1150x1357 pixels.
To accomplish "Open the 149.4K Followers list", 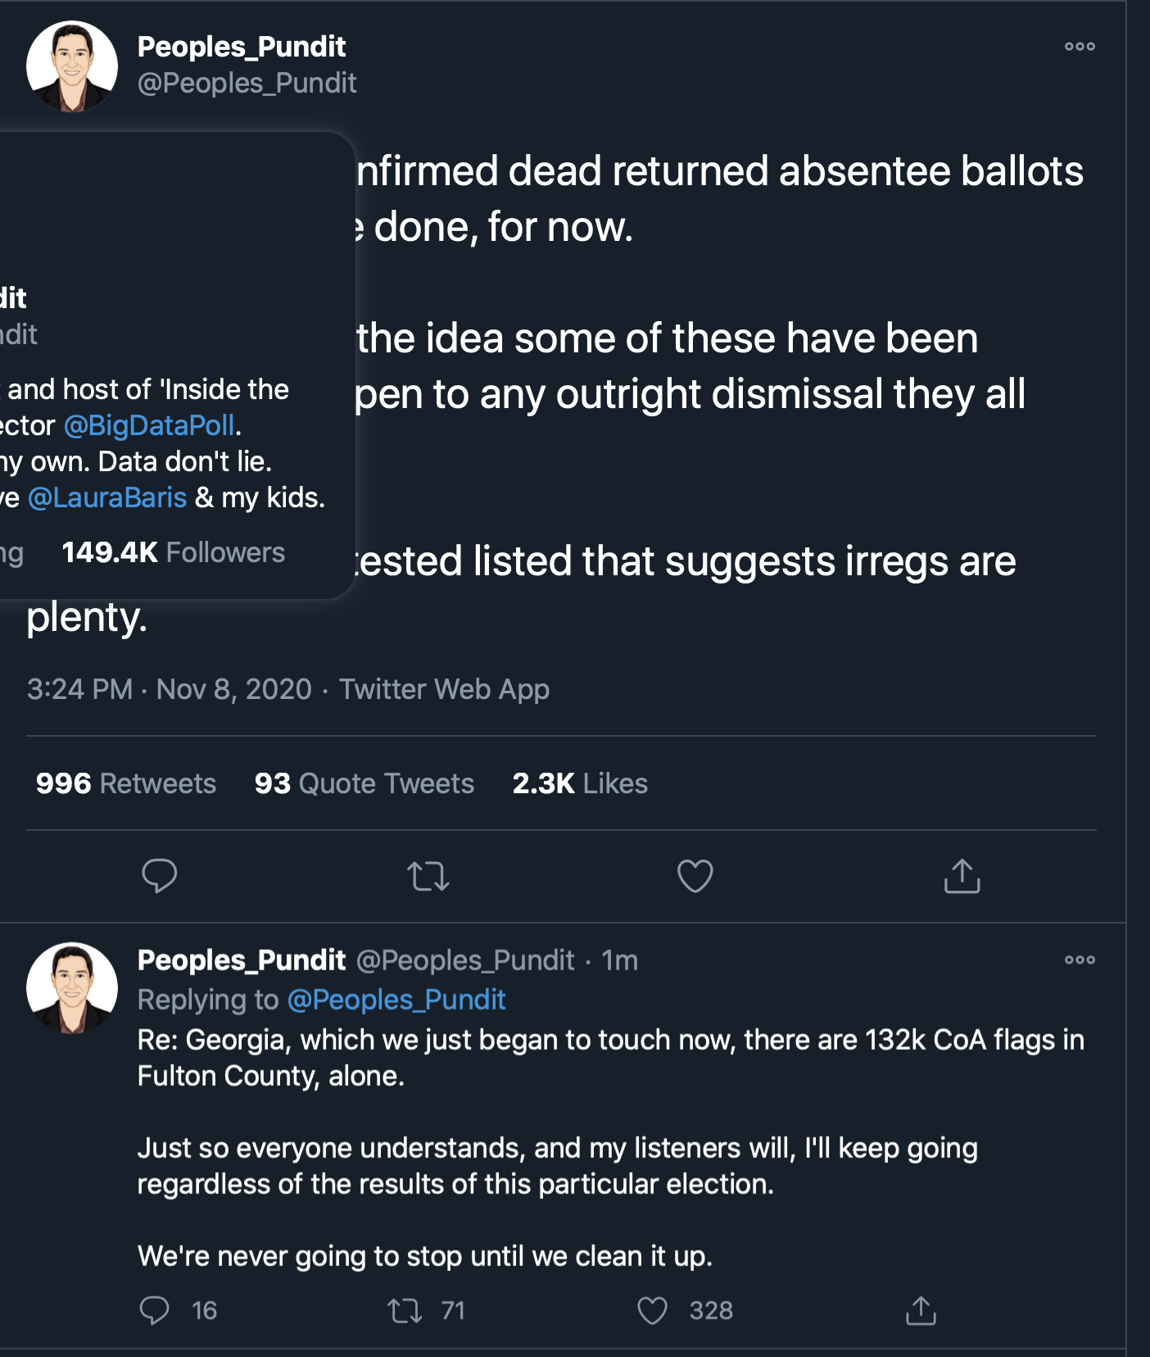I will (x=174, y=552).
